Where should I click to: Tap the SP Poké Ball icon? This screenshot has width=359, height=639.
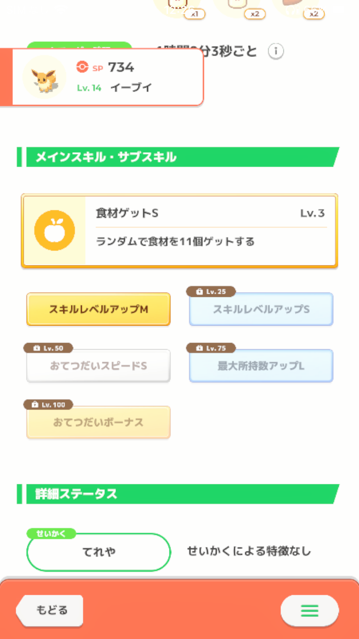(x=82, y=68)
